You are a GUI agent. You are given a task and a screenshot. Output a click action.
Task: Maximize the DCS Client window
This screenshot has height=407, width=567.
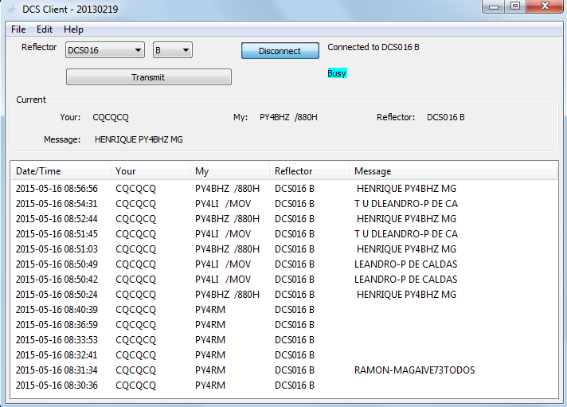pyautogui.click(x=515, y=6)
